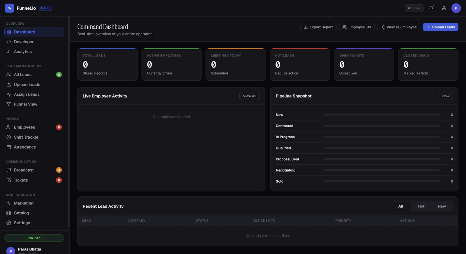The width and height of the screenshot is (466, 254).
Task: Click the PRIORITY column header
Action: click(x=343, y=221)
